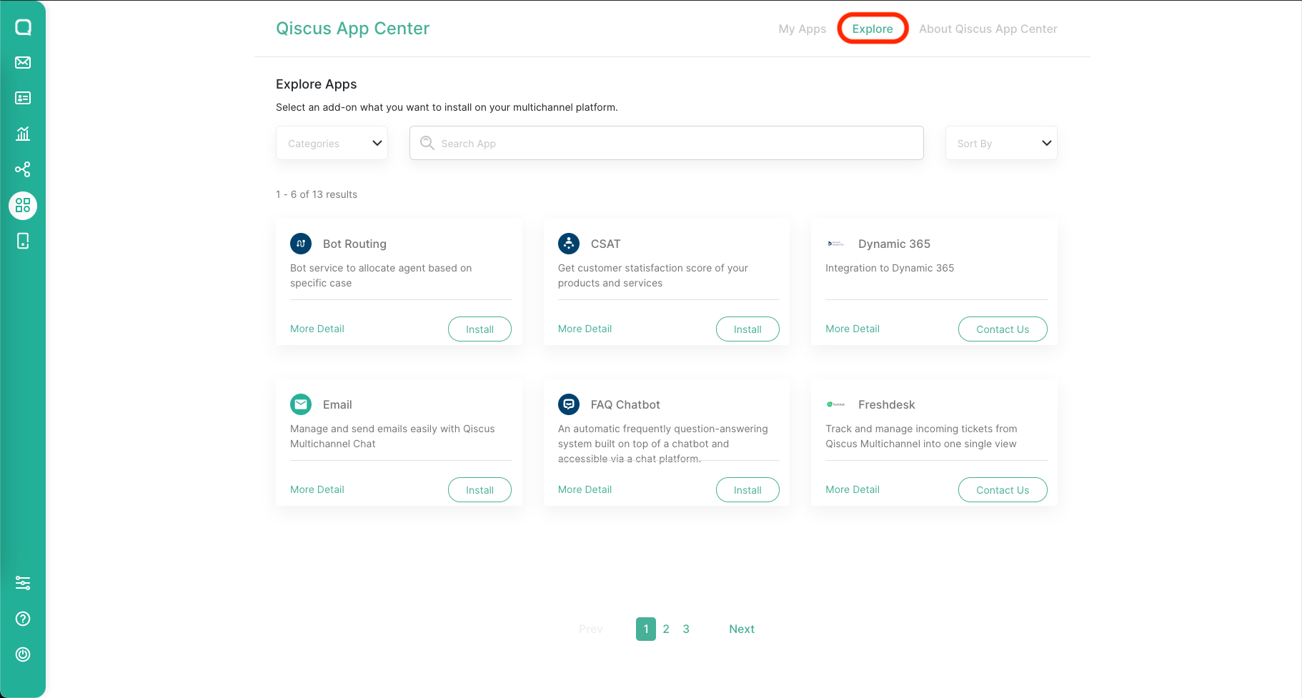View Analytics using the chart sidebar icon
This screenshot has width=1302, height=698.
tap(23, 134)
